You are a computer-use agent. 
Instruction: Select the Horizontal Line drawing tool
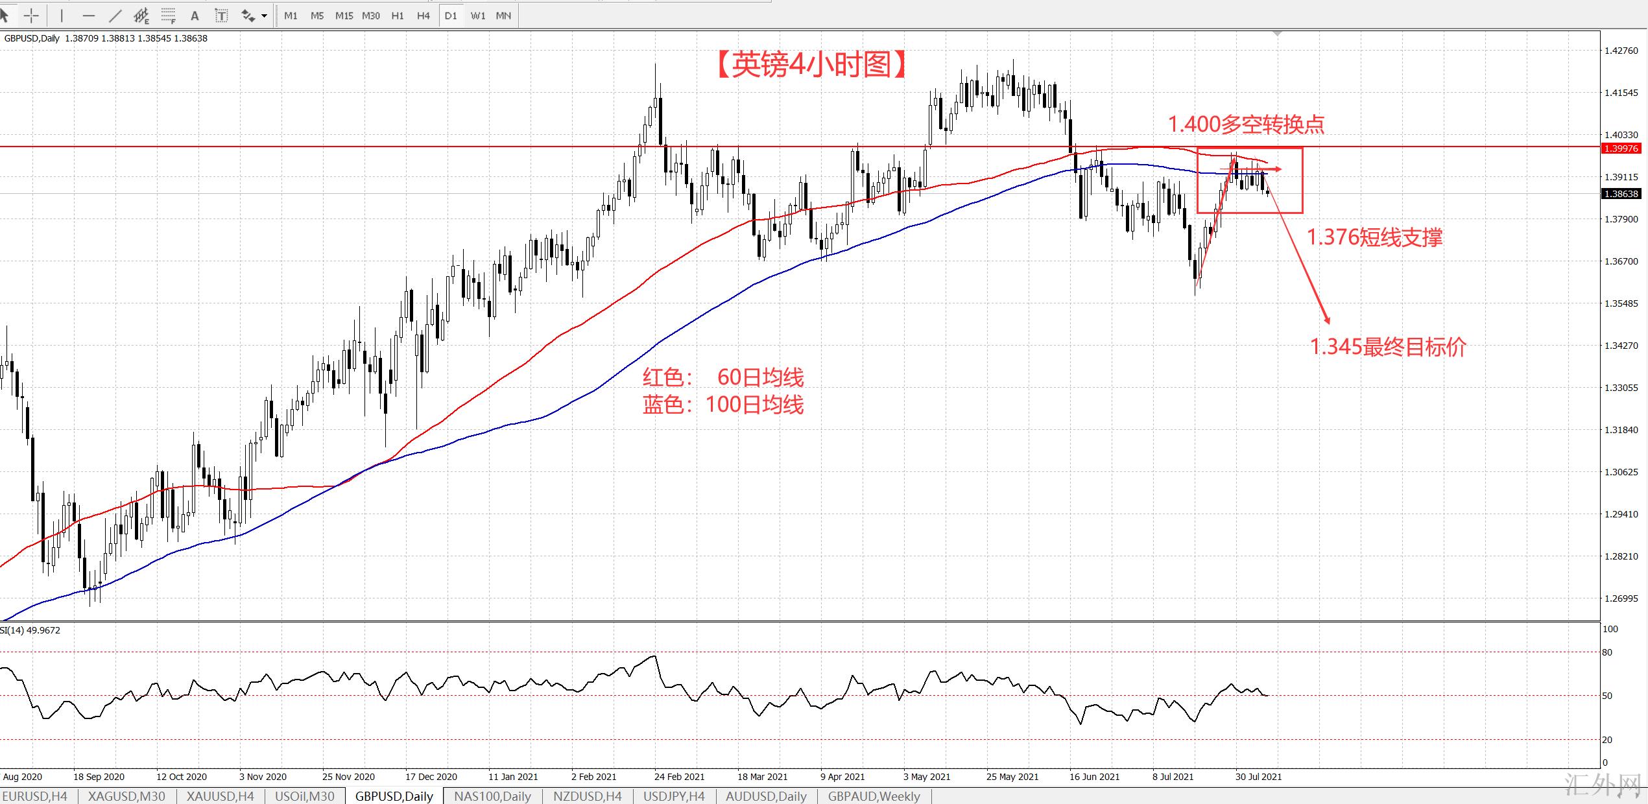coord(89,16)
